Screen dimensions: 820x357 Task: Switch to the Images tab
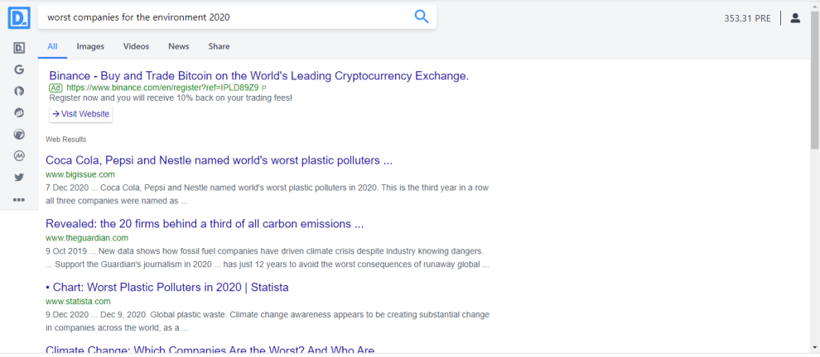click(90, 46)
